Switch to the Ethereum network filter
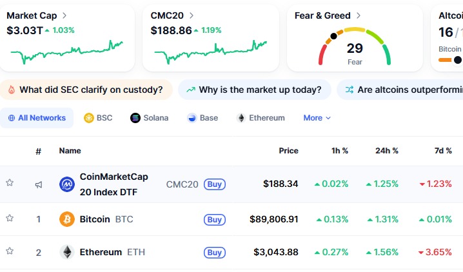Image resolution: width=463 pixels, height=272 pixels. 261,118
